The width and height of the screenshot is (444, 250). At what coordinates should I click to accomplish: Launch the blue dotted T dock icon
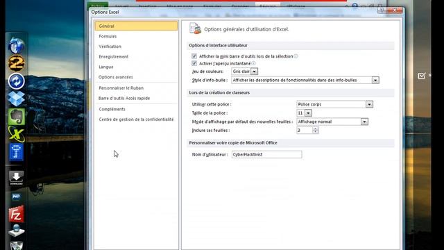pyautogui.click(x=16, y=151)
